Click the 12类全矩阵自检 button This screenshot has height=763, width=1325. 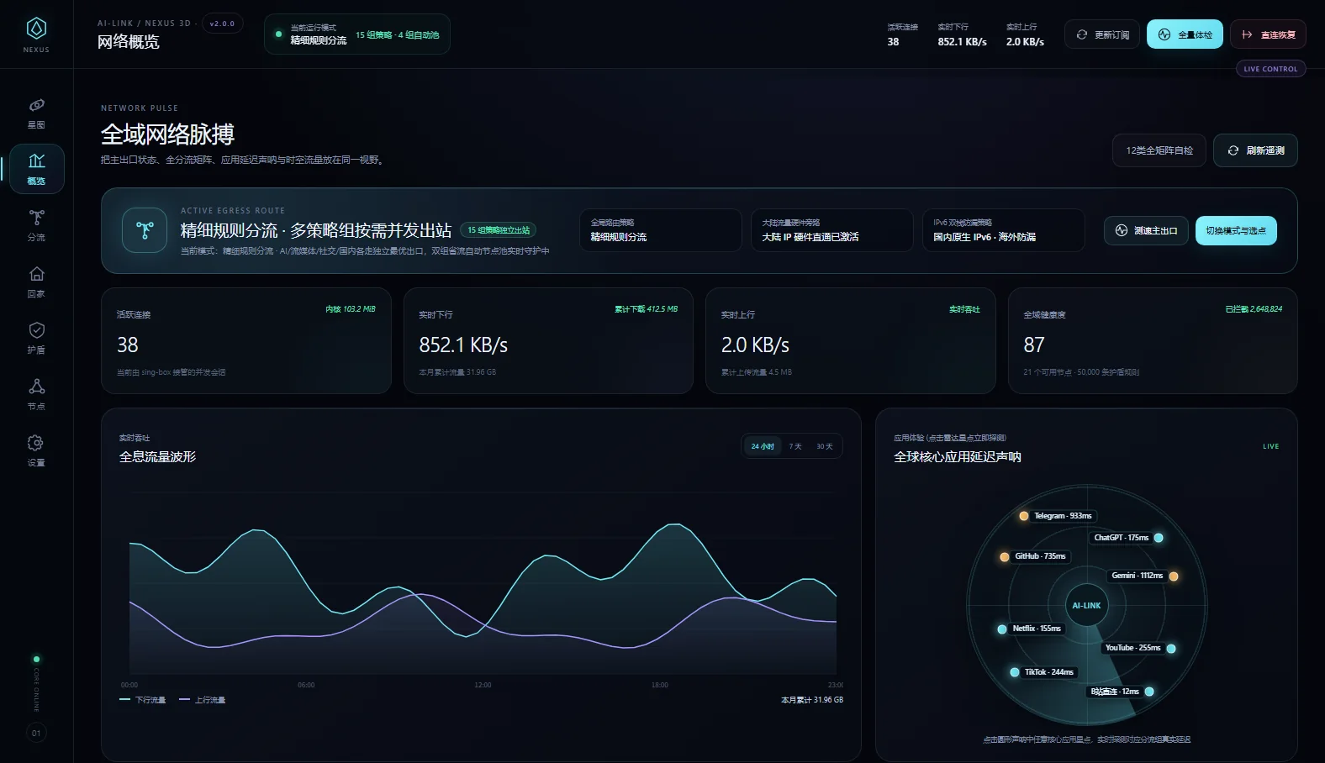click(1159, 150)
